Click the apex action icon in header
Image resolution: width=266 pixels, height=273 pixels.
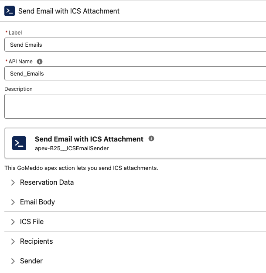click(x=10, y=11)
